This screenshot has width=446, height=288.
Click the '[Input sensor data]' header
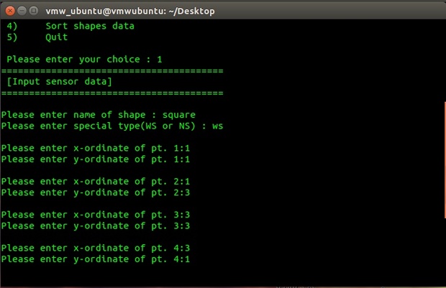59,82
